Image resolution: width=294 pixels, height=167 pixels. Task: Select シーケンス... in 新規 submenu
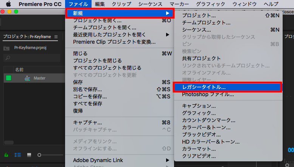coord(229,30)
